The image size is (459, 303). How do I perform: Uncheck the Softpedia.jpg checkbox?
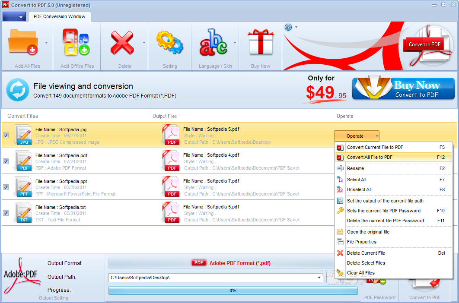(x=6, y=135)
